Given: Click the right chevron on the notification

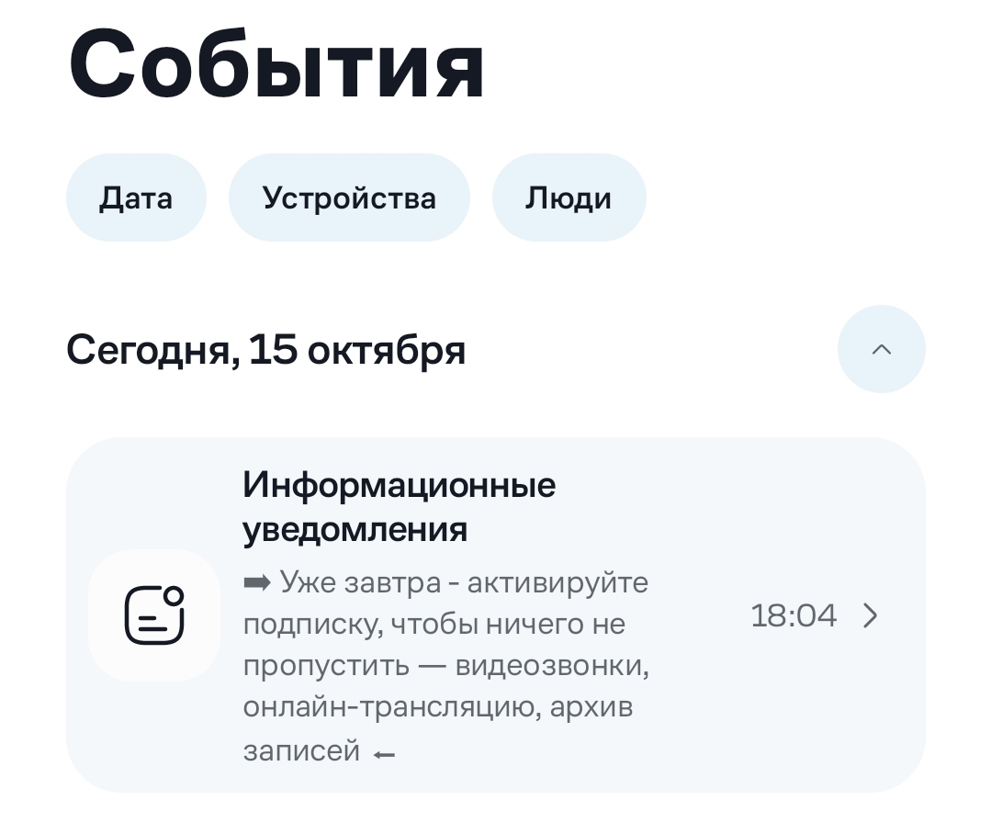Looking at the screenshot, I should pos(871,615).
